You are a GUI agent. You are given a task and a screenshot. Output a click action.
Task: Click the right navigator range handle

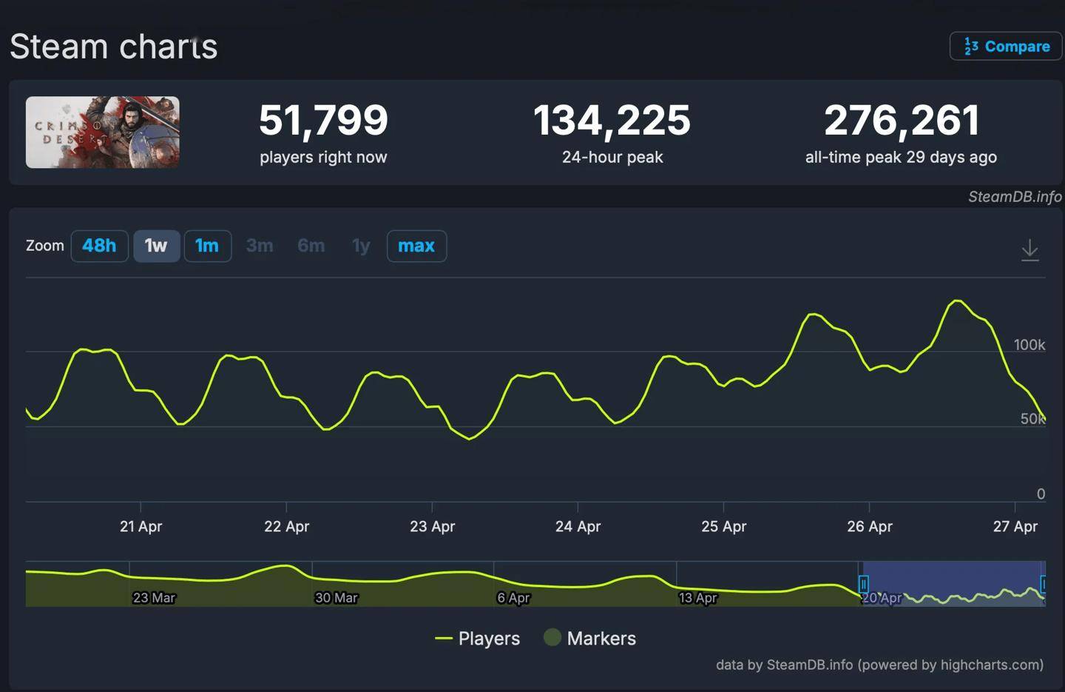tap(1044, 584)
